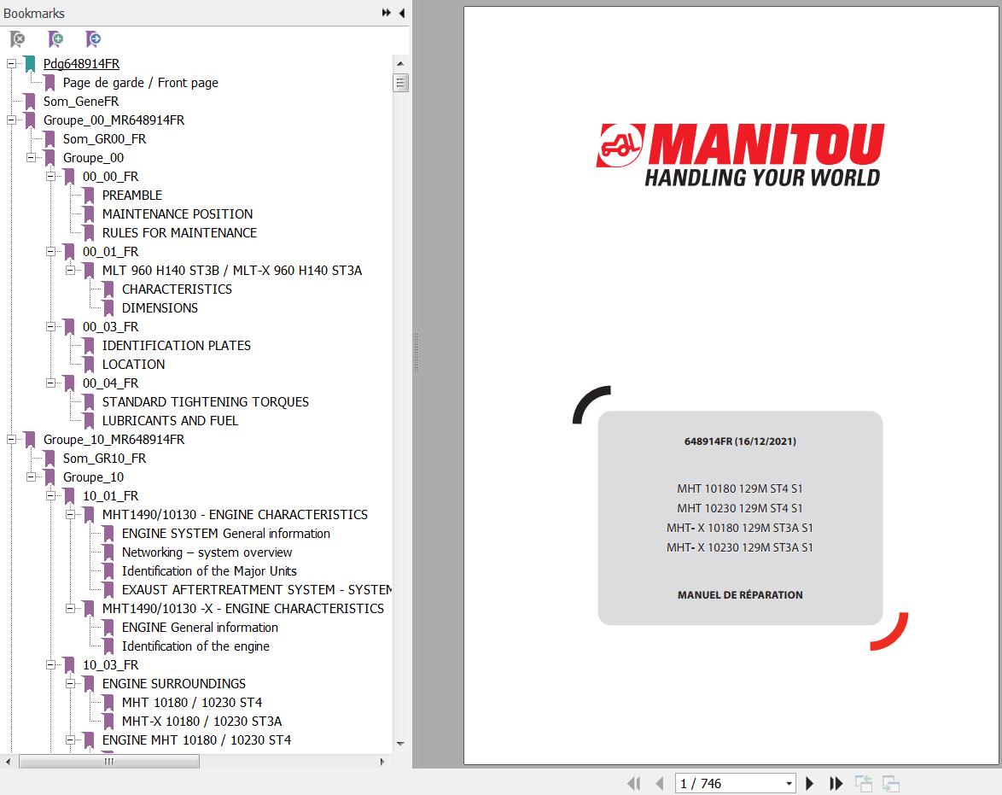Open the Pdg648914FR bookmark
Viewport: 1002px width, 795px height.
[81, 64]
